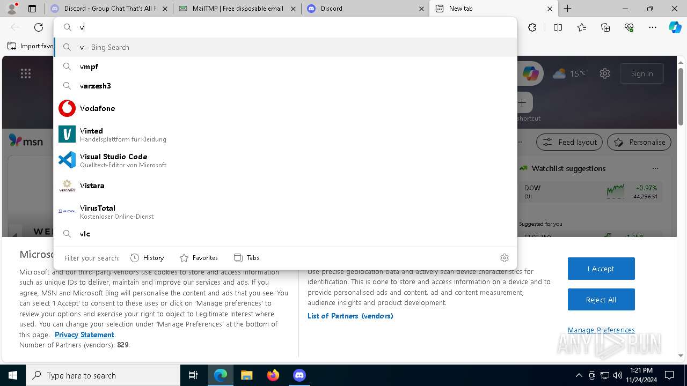Open the volume tray icon

coord(617,375)
